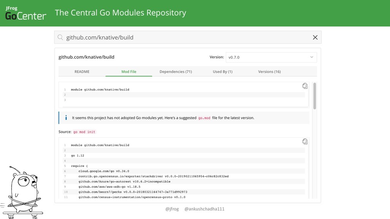Click the blue info icon in the notice
The width and height of the screenshot is (390, 219).
(66, 118)
